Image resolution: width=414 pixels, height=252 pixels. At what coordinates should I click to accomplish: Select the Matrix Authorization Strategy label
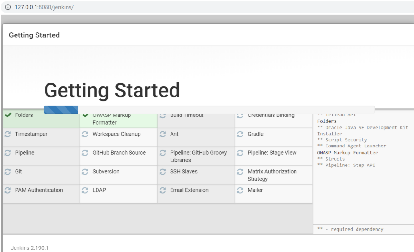272,175
